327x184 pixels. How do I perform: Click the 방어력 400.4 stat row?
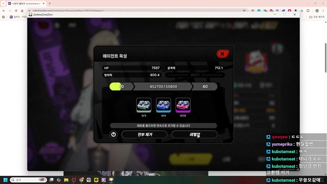tap(132, 75)
